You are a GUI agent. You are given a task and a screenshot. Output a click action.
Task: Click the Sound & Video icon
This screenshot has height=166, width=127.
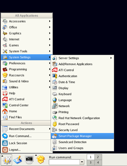tap(5, 81)
